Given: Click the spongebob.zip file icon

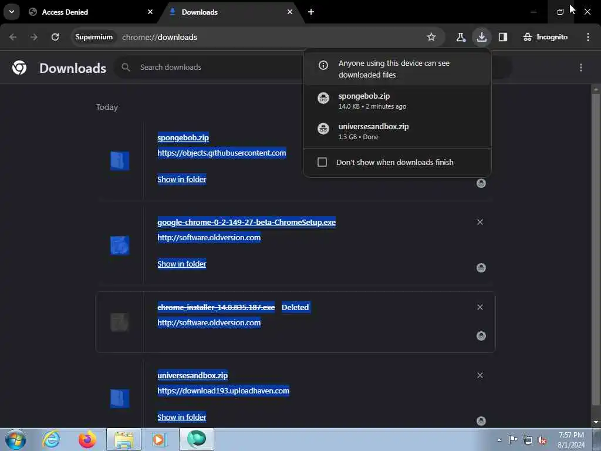Looking at the screenshot, I should (120, 161).
